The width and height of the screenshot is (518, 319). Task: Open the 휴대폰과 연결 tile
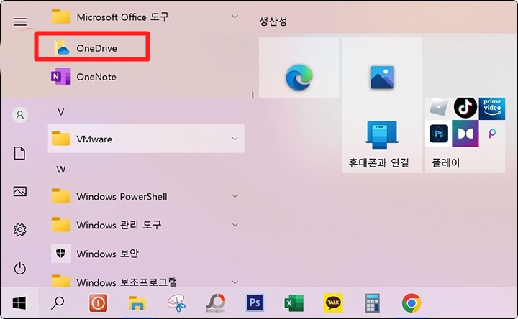coord(382,145)
